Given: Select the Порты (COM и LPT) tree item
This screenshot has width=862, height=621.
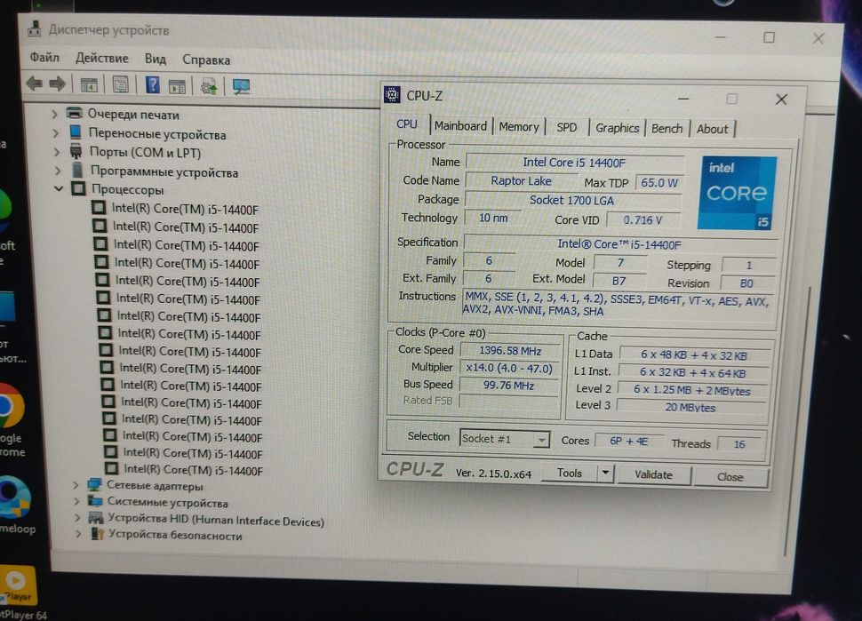Looking at the screenshot, I should tap(145, 152).
